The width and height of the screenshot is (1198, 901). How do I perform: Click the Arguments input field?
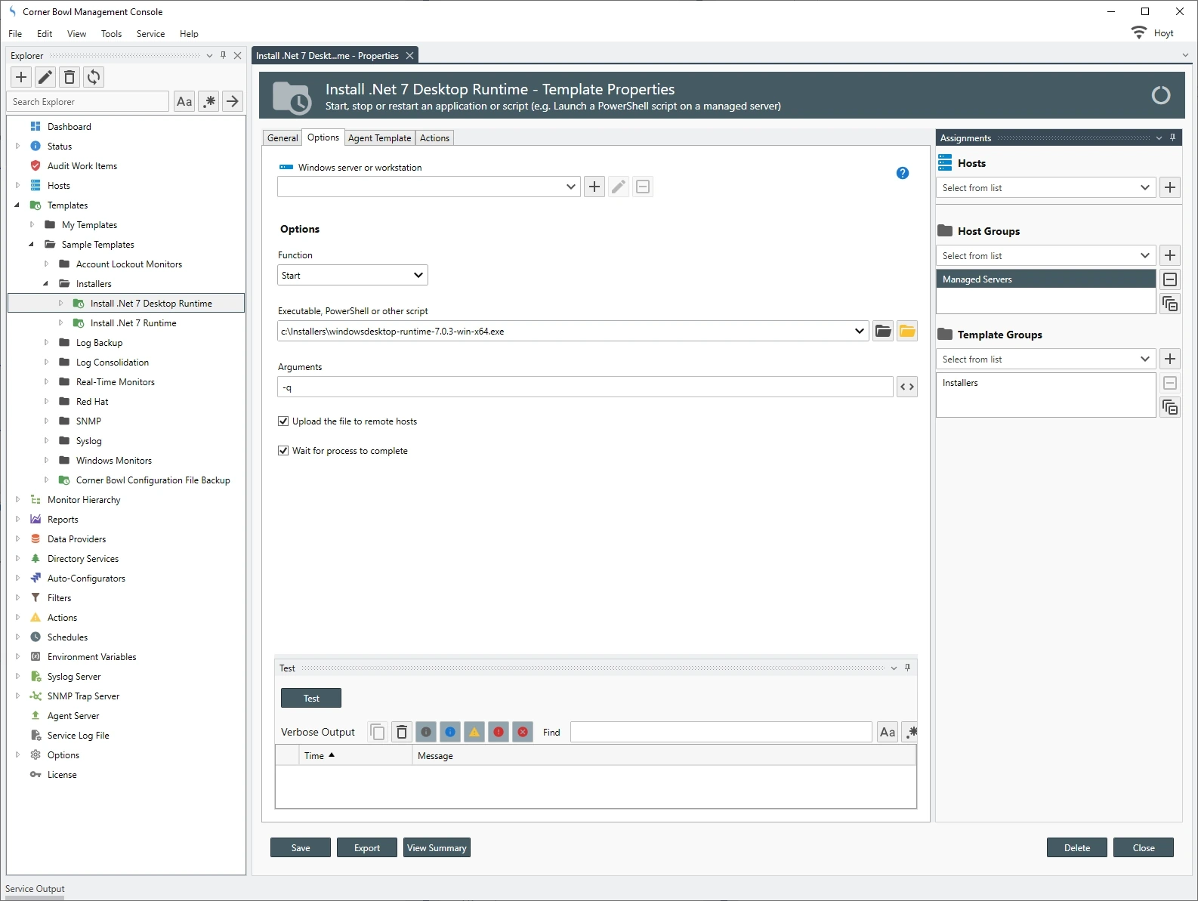pyautogui.click(x=585, y=387)
